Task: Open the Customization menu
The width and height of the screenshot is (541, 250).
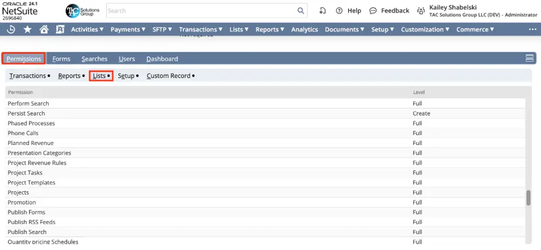Action: coord(425,30)
